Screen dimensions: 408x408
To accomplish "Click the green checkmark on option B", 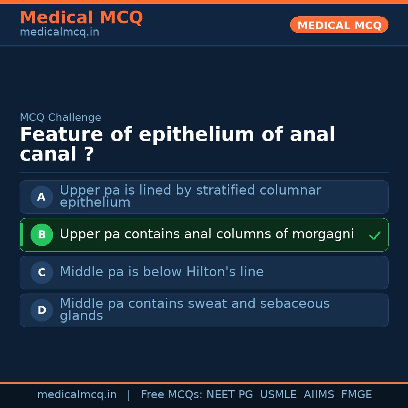I will [375, 236].
